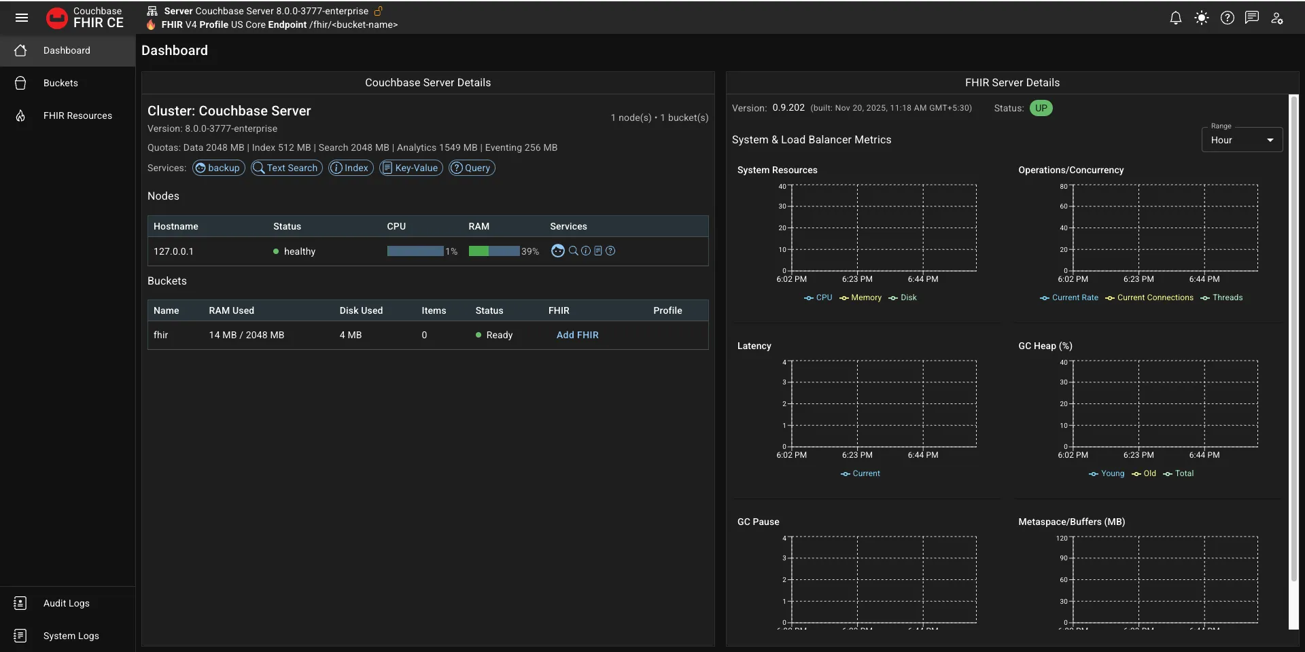This screenshot has height=652, width=1305.
Task: Toggle the Current Rate series in Operations chart
Action: point(1069,297)
